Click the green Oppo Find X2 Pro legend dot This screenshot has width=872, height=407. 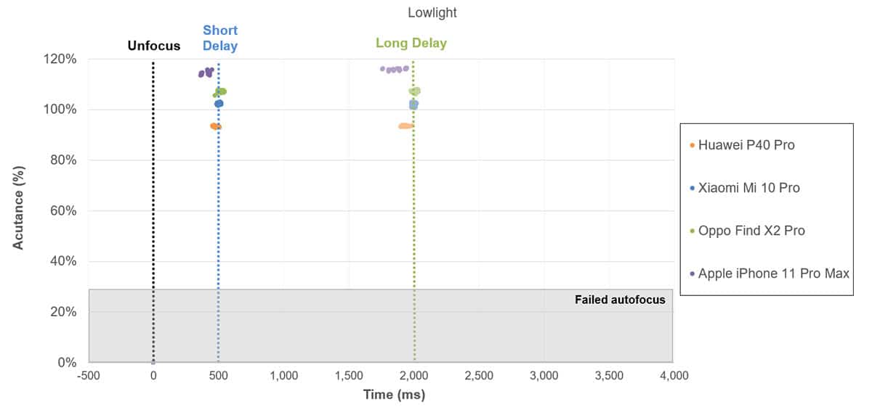(692, 231)
